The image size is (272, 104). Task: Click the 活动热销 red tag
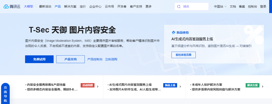88,85
